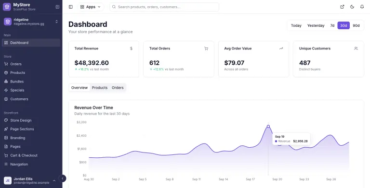This screenshot has width=370, height=188.
Task: Toggle dark mode moon icon
Action: click(352, 7)
